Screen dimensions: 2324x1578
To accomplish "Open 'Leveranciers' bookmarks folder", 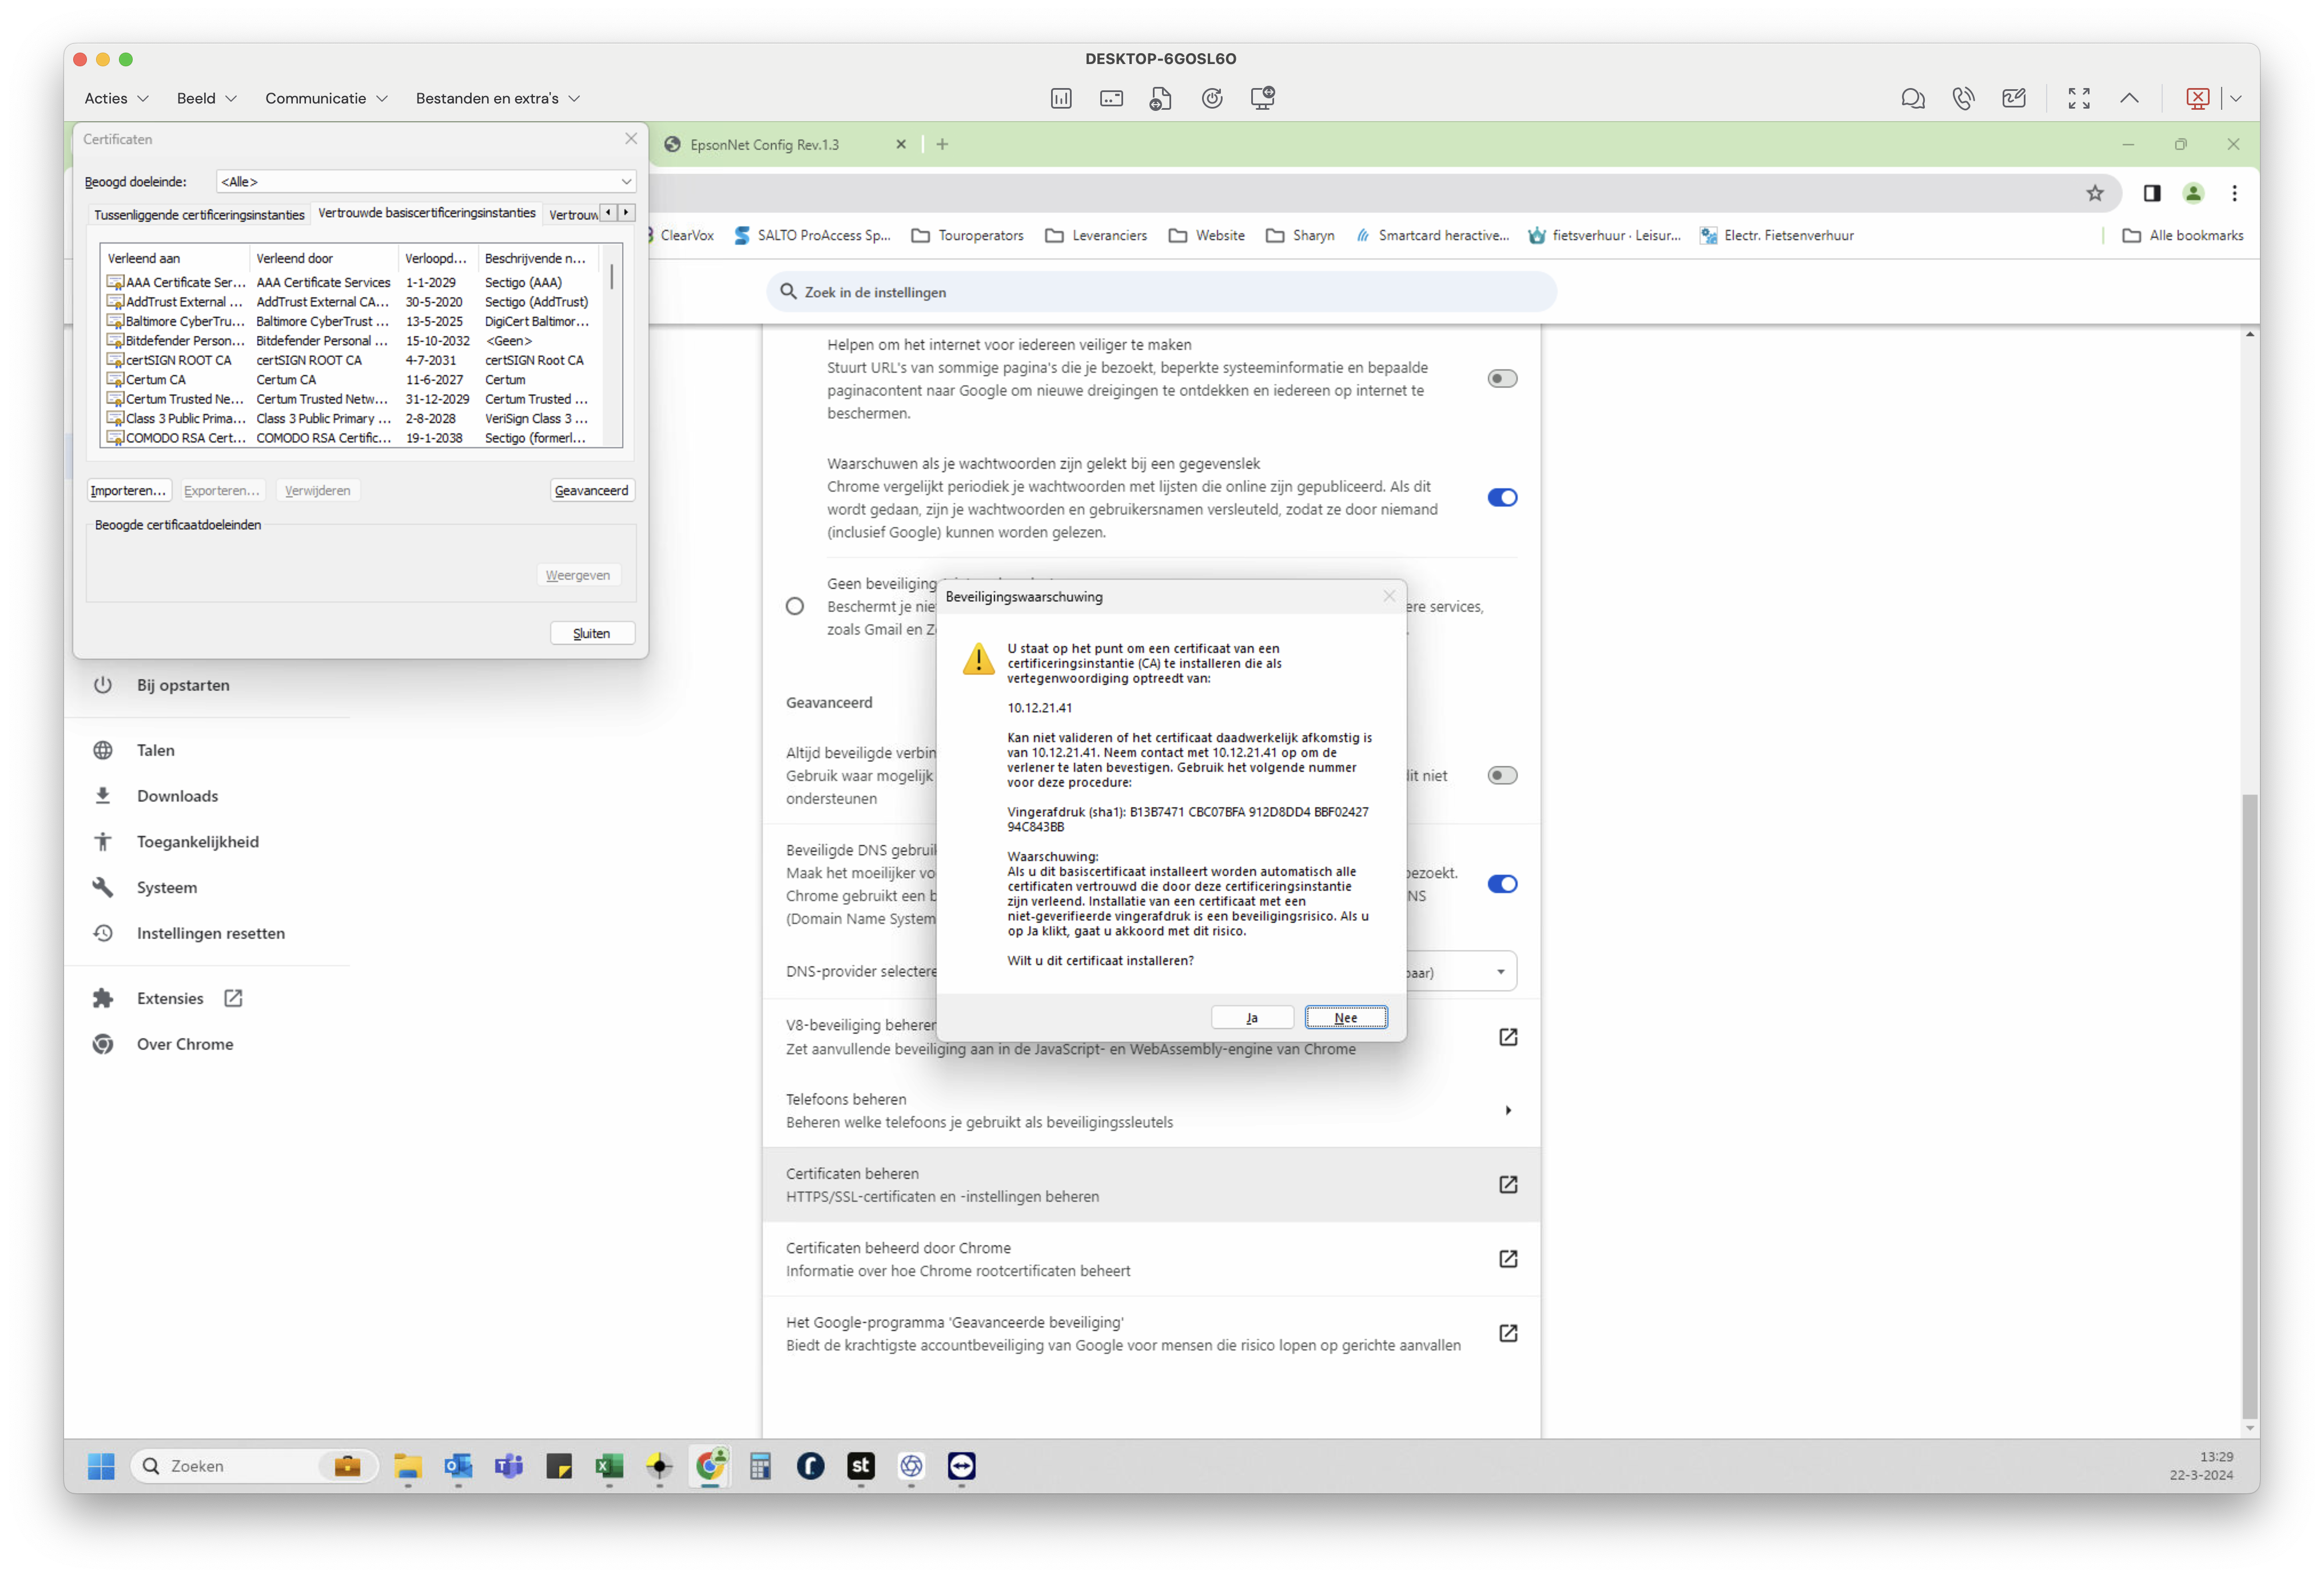I will tap(1096, 235).
